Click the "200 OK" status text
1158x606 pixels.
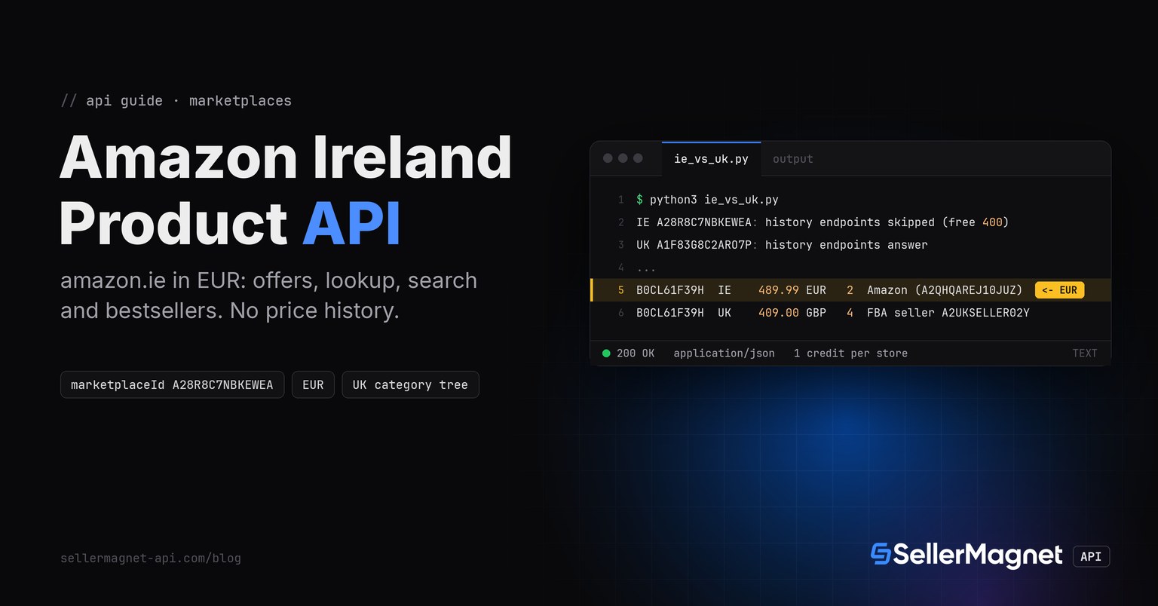[x=636, y=353]
